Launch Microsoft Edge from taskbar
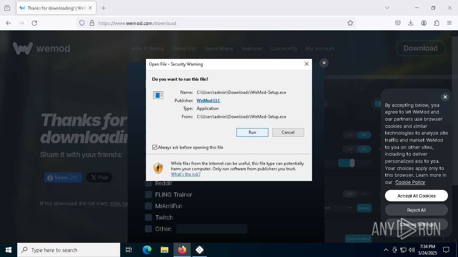The height and width of the screenshot is (257, 458). pyautogui.click(x=147, y=250)
